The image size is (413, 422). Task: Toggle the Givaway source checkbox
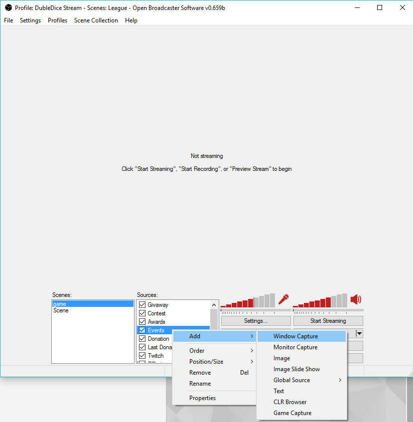coord(142,305)
